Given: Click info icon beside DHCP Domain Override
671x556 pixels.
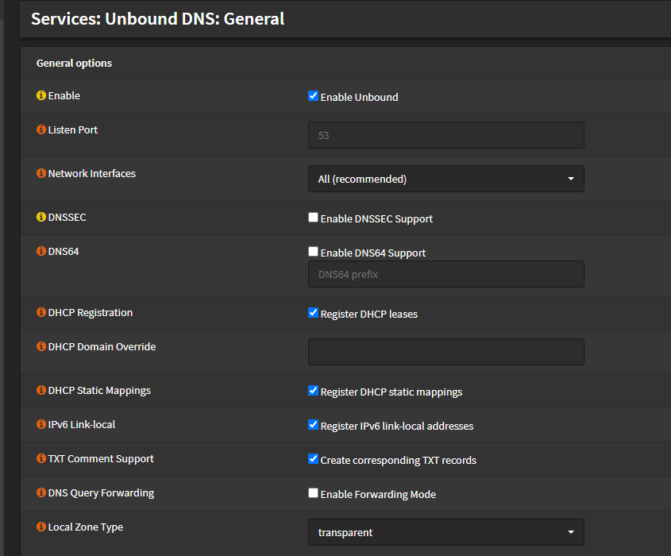Looking at the screenshot, I should pyautogui.click(x=41, y=346).
